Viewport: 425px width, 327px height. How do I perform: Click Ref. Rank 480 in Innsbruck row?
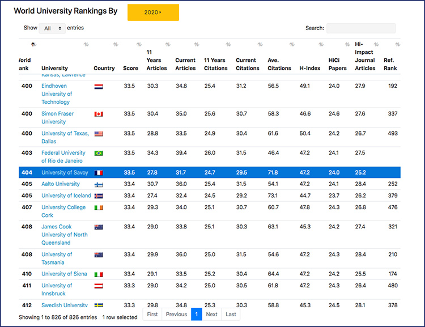click(x=393, y=286)
